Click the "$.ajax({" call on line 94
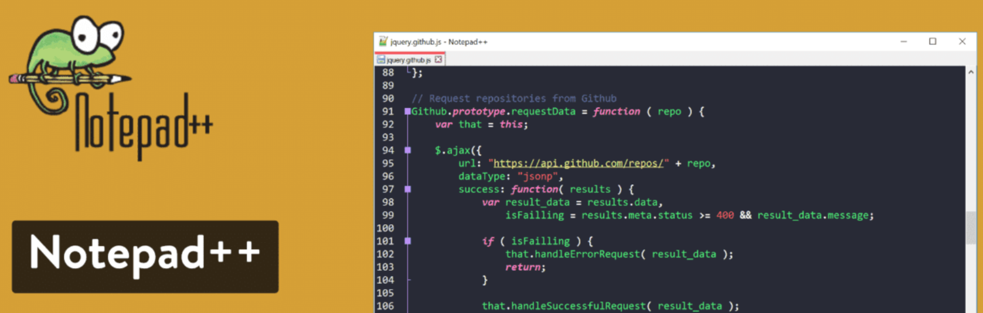 pyautogui.click(x=458, y=150)
